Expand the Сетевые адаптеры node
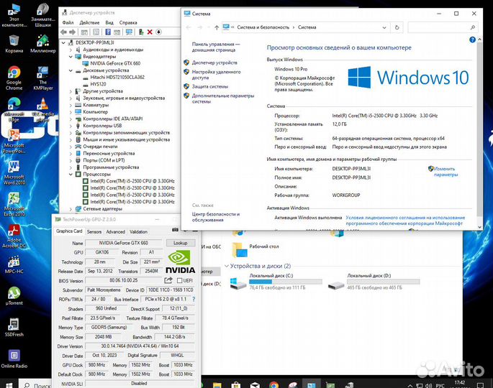The height and width of the screenshot is (388, 493). [71, 209]
